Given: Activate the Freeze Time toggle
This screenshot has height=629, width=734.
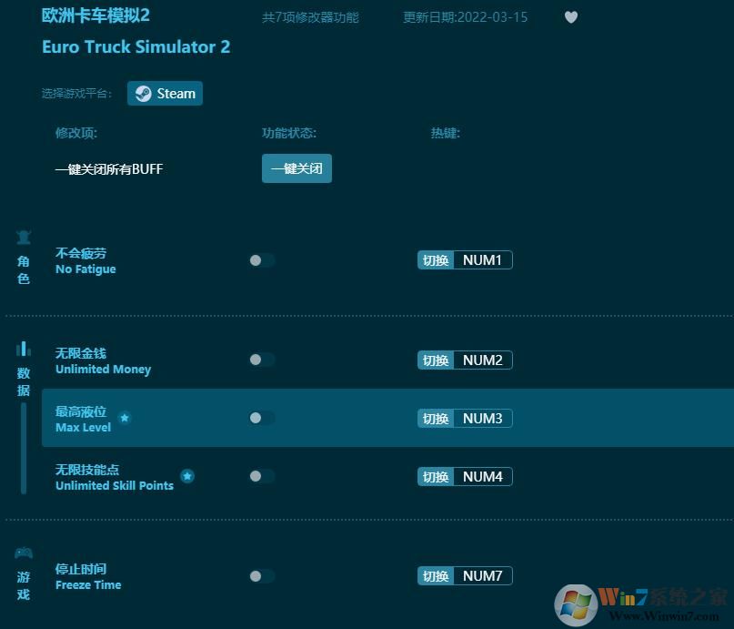Looking at the screenshot, I should (261, 575).
